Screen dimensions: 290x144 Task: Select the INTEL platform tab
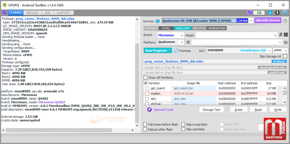[x=166, y=28]
